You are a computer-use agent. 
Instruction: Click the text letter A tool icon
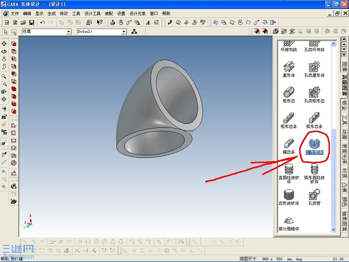(148, 23)
